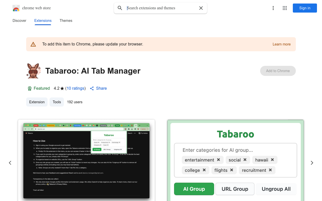Click the Add to Chrome button
The image size is (322, 201).
(x=278, y=71)
